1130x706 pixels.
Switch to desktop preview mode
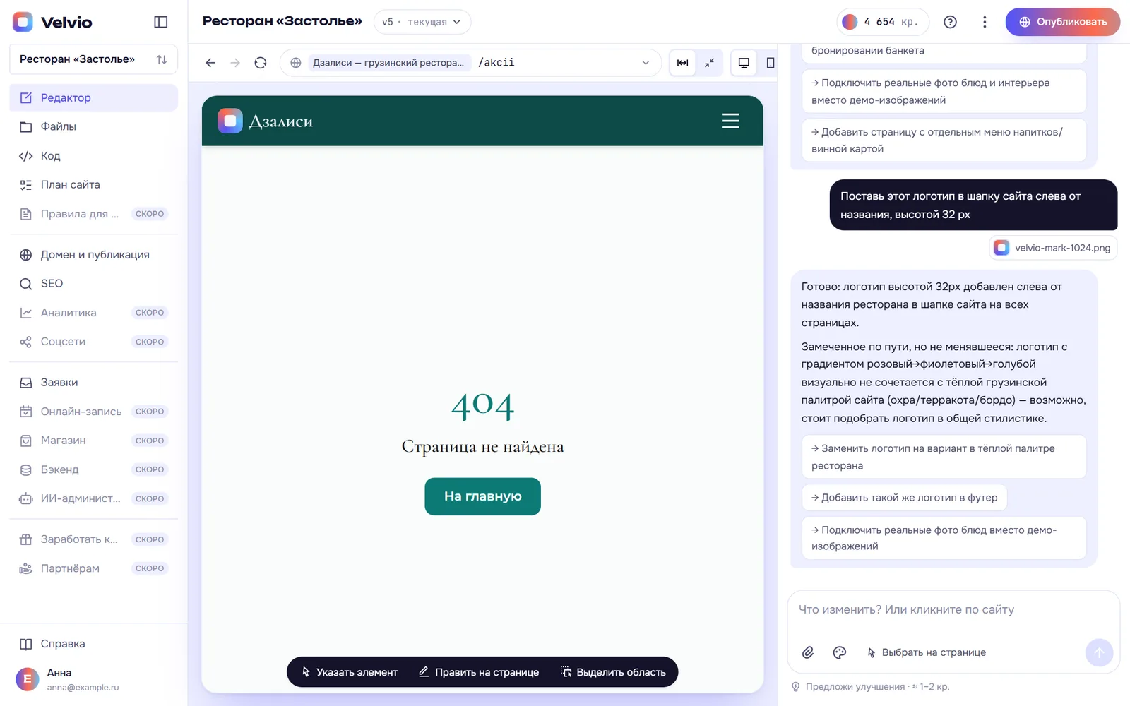coord(744,63)
